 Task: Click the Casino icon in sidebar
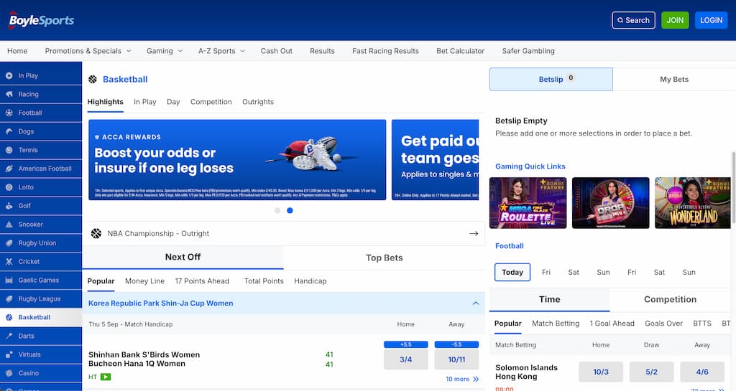[x=9, y=373]
